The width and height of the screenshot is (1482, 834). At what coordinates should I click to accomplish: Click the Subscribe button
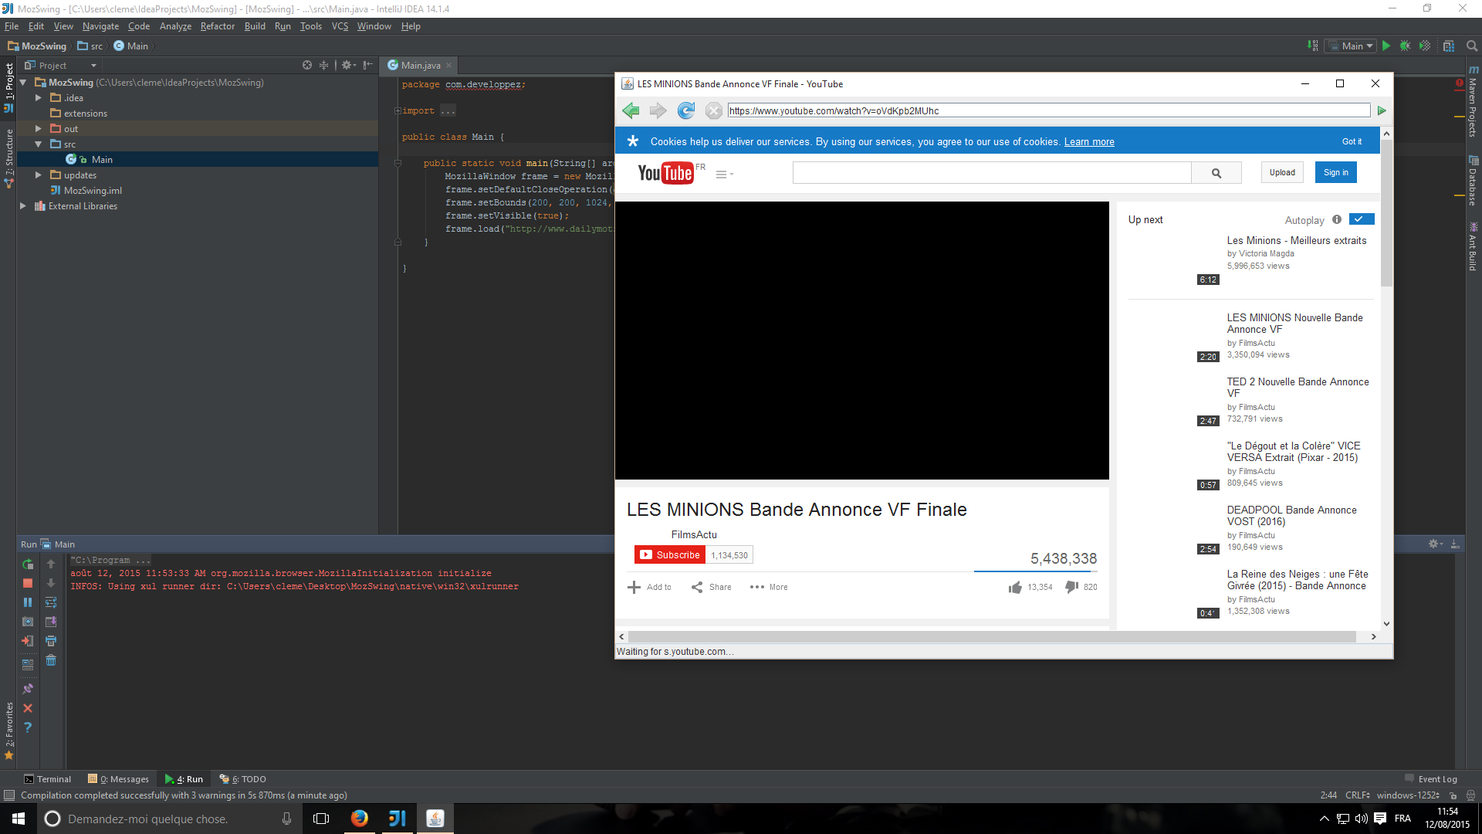(x=669, y=555)
